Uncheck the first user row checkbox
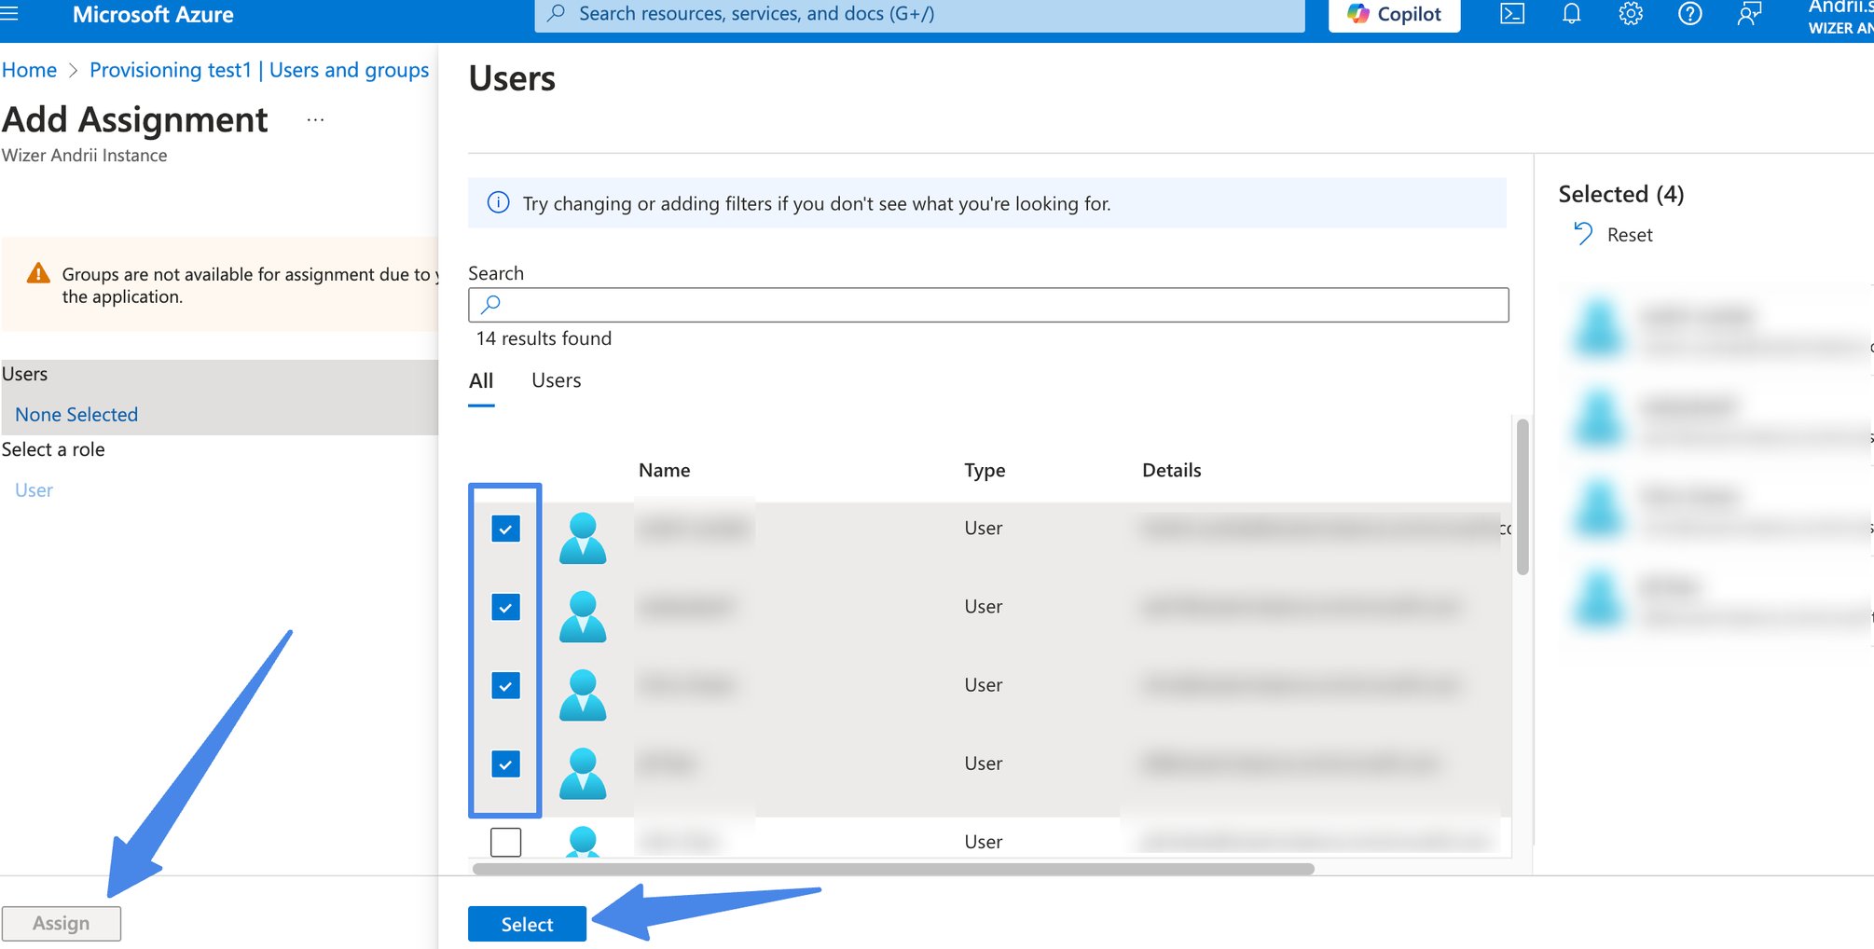This screenshot has width=1874, height=949. (505, 529)
